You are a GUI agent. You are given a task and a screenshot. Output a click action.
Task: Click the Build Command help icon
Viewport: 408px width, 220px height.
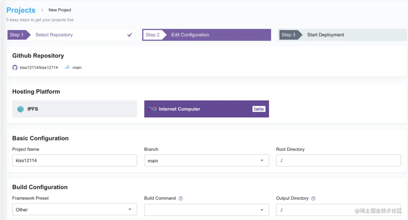[x=181, y=198]
